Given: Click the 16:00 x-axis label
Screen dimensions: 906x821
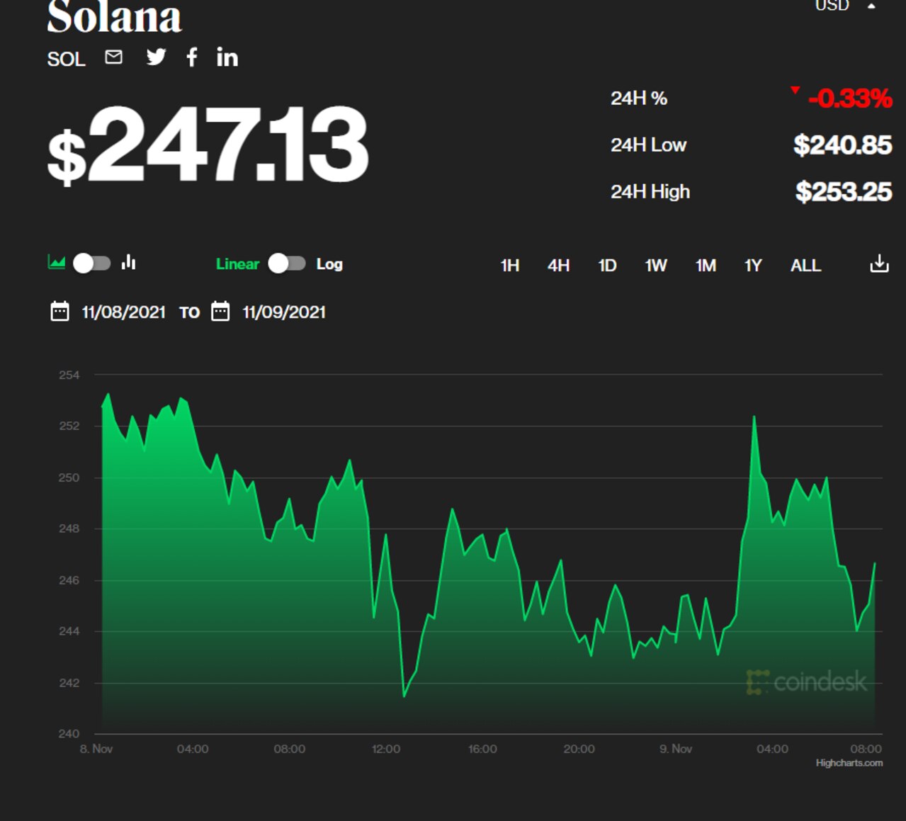Looking at the screenshot, I should coord(482,749).
